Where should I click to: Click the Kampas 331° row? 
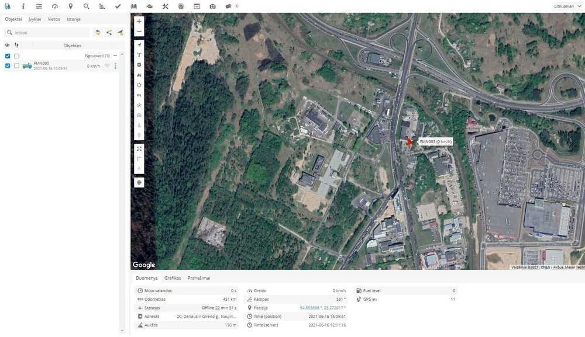point(296,300)
